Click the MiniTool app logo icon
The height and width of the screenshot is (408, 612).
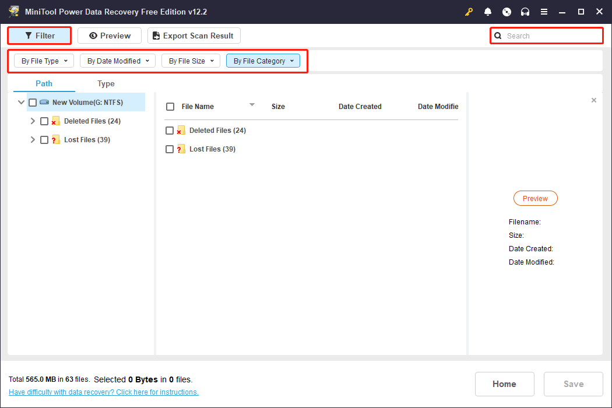point(14,11)
